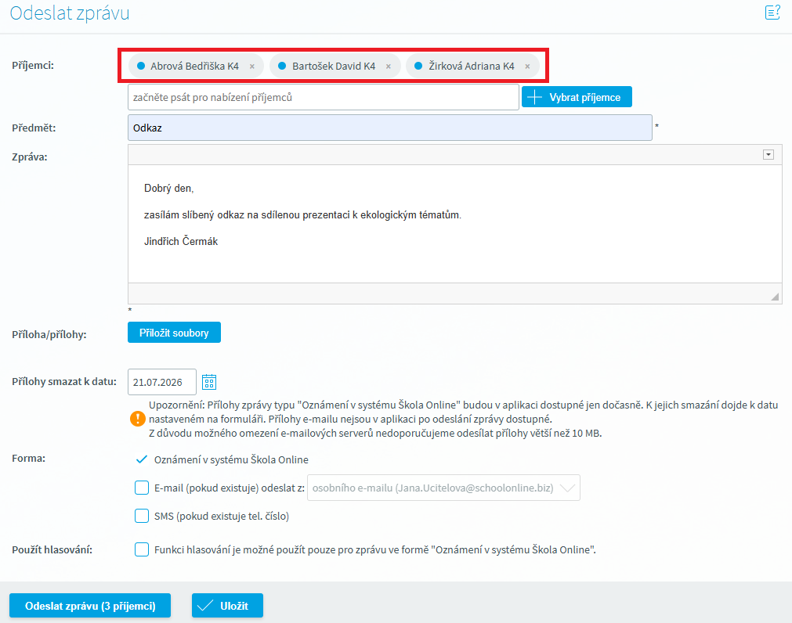This screenshot has height=623, width=792.
Task: Remove recipient Bartošek David K4
Action: pos(388,67)
